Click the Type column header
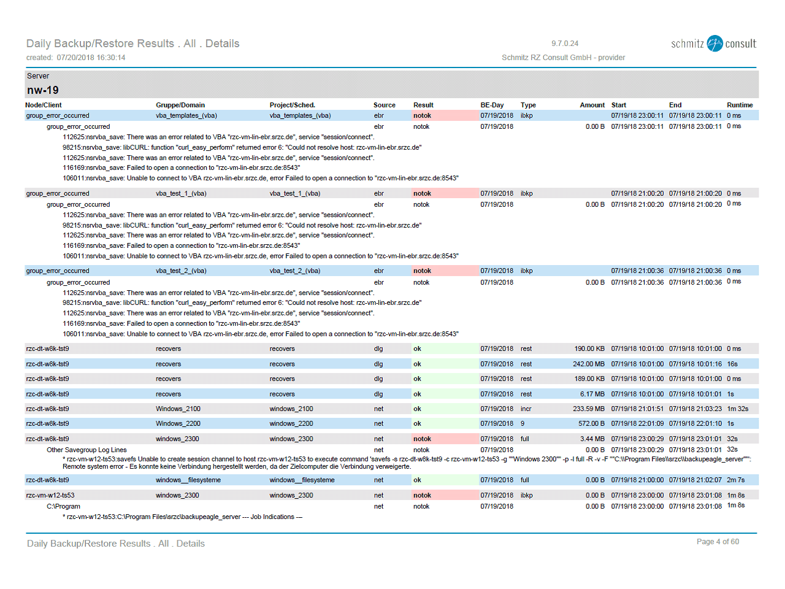 [528, 105]
